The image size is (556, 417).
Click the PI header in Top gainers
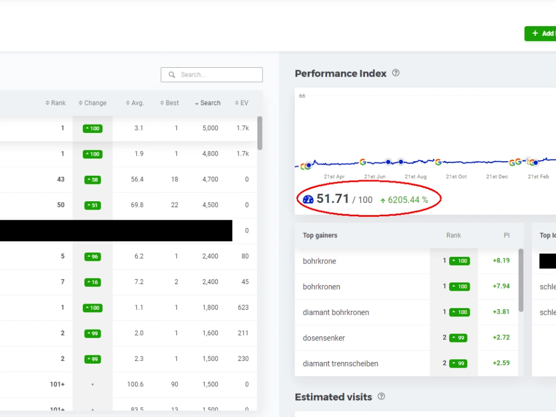click(507, 235)
